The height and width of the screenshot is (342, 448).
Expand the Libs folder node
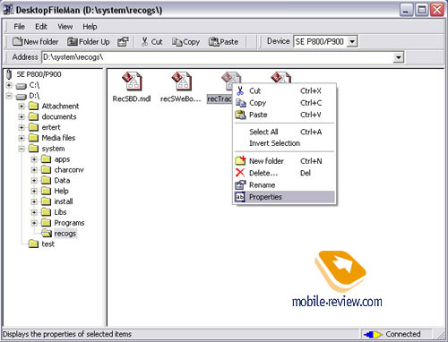(x=34, y=212)
